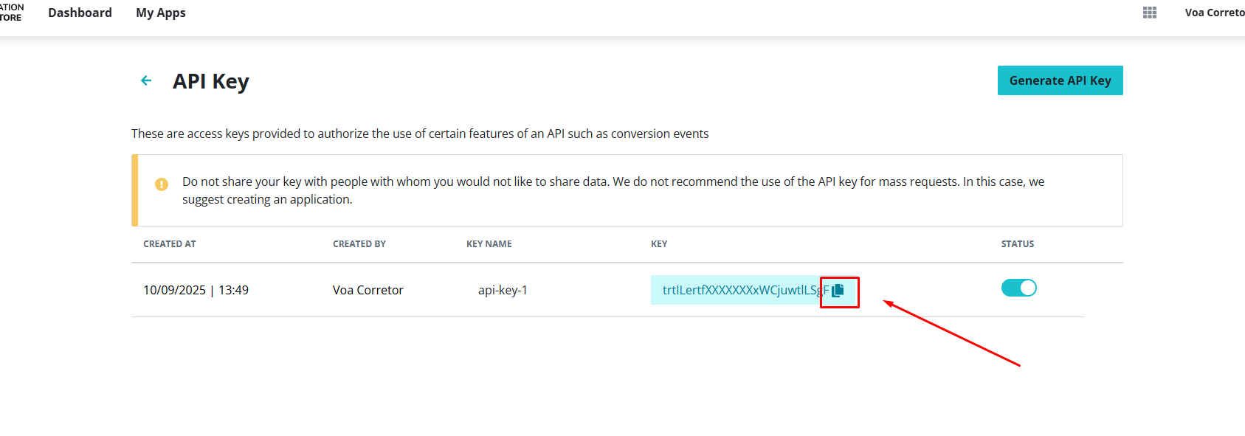Copy the API key with the copy icon
The width and height of the screenshot is (1245, 436).
point(838,291)
